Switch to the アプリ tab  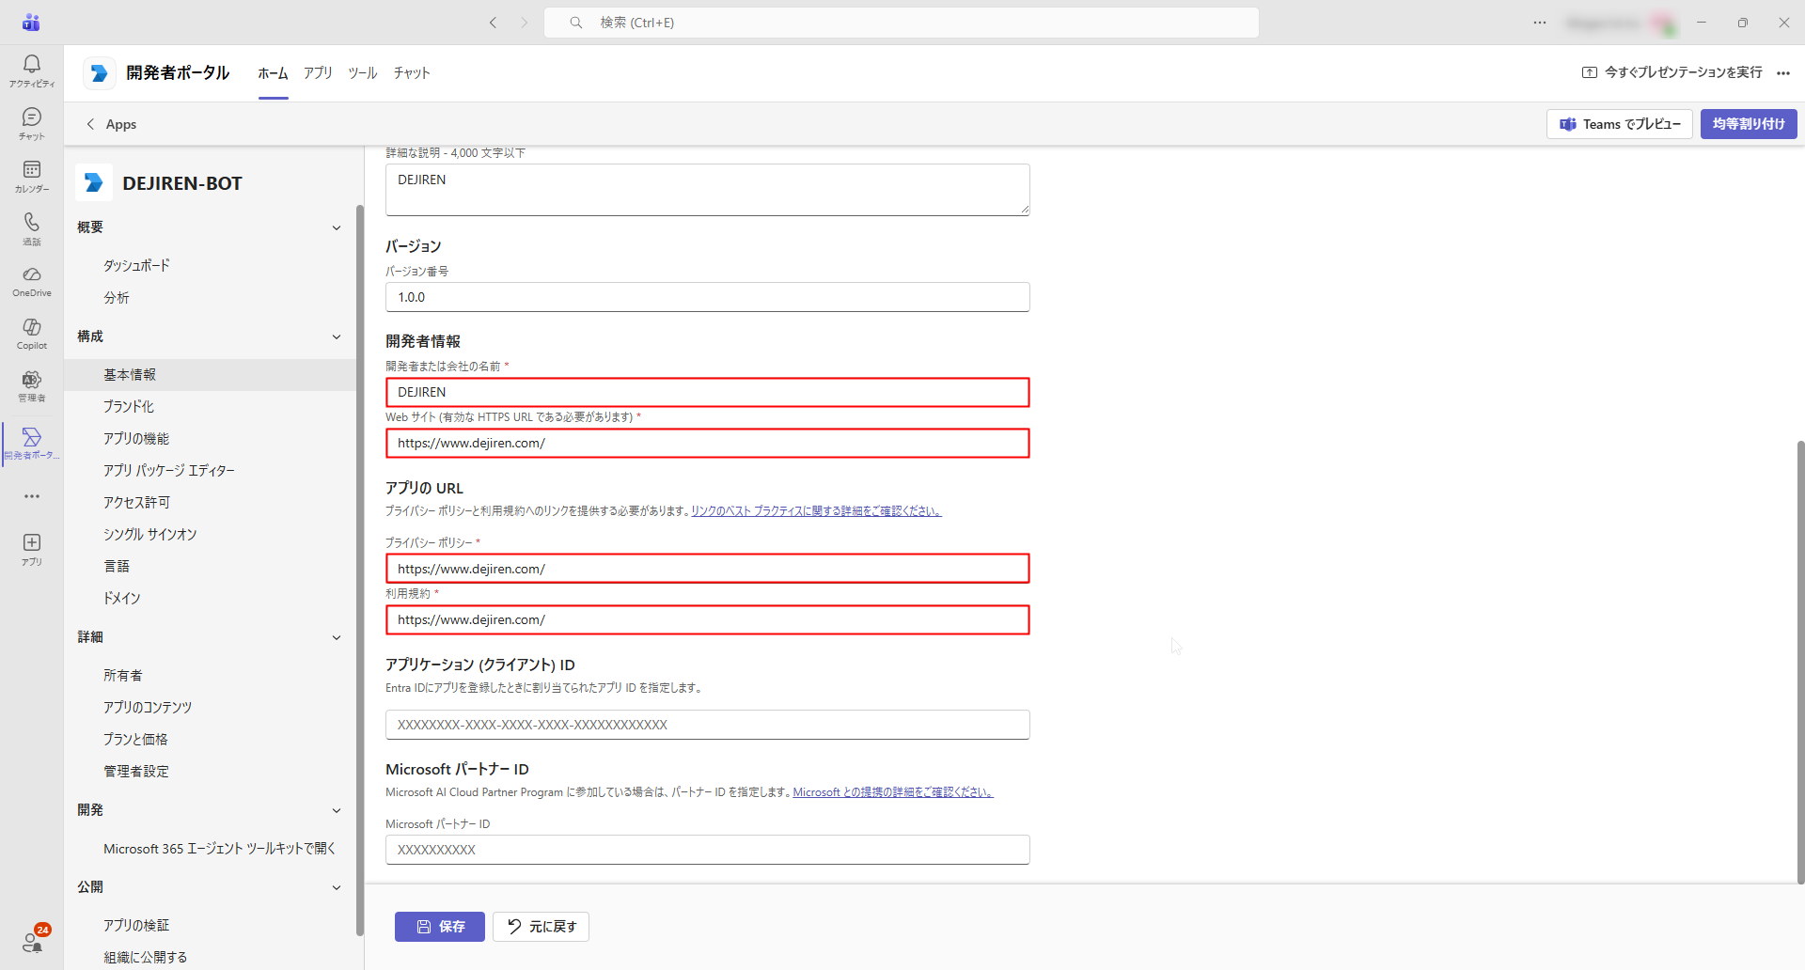(x=318, y=72)
